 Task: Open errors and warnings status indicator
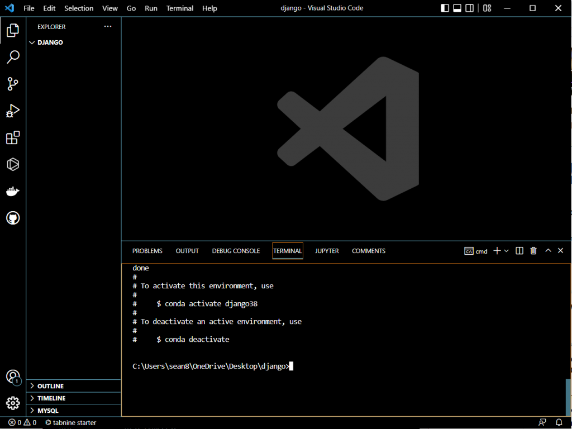point(22,422)
